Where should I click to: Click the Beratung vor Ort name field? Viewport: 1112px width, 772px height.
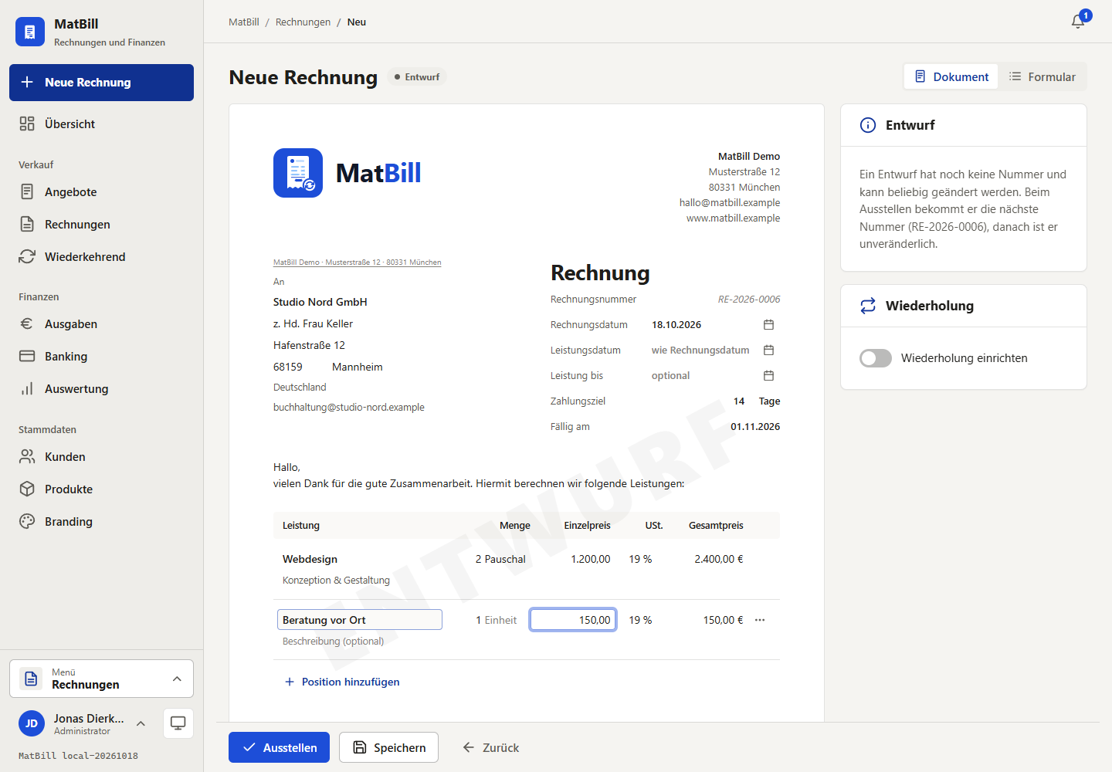[x=360, y=620]
